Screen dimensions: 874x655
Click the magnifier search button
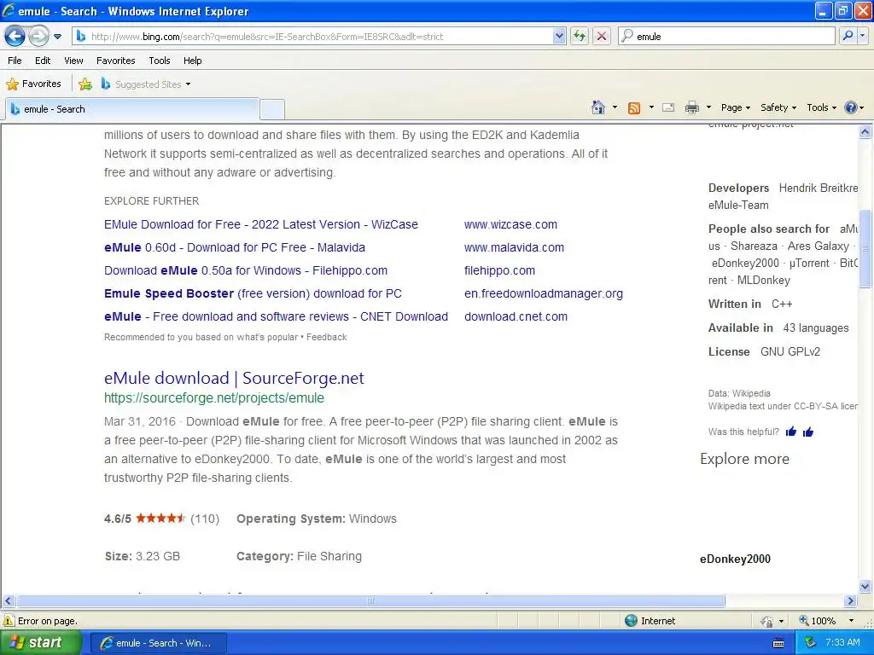[x=848, y=36]
